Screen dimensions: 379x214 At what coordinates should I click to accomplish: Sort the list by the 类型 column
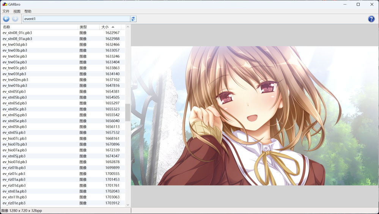pos(88,27)
